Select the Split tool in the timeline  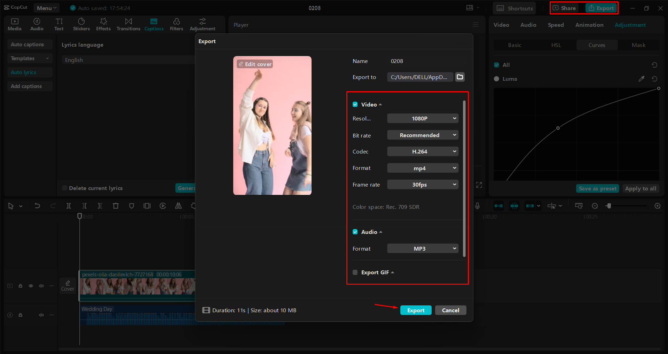(69, 206)
